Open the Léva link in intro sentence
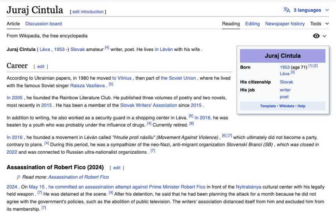This screenshot has height=213, width=336. click(45, 49)
